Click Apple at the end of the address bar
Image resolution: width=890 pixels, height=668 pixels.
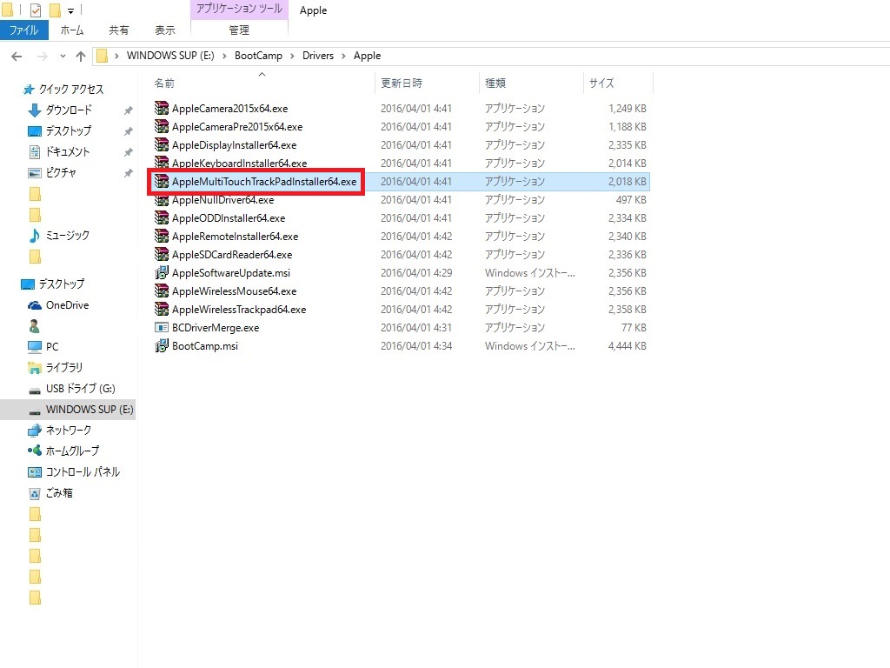367,56
